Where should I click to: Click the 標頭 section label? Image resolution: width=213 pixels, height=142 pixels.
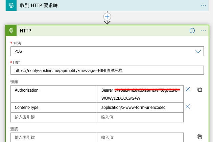tap(14, 82)
